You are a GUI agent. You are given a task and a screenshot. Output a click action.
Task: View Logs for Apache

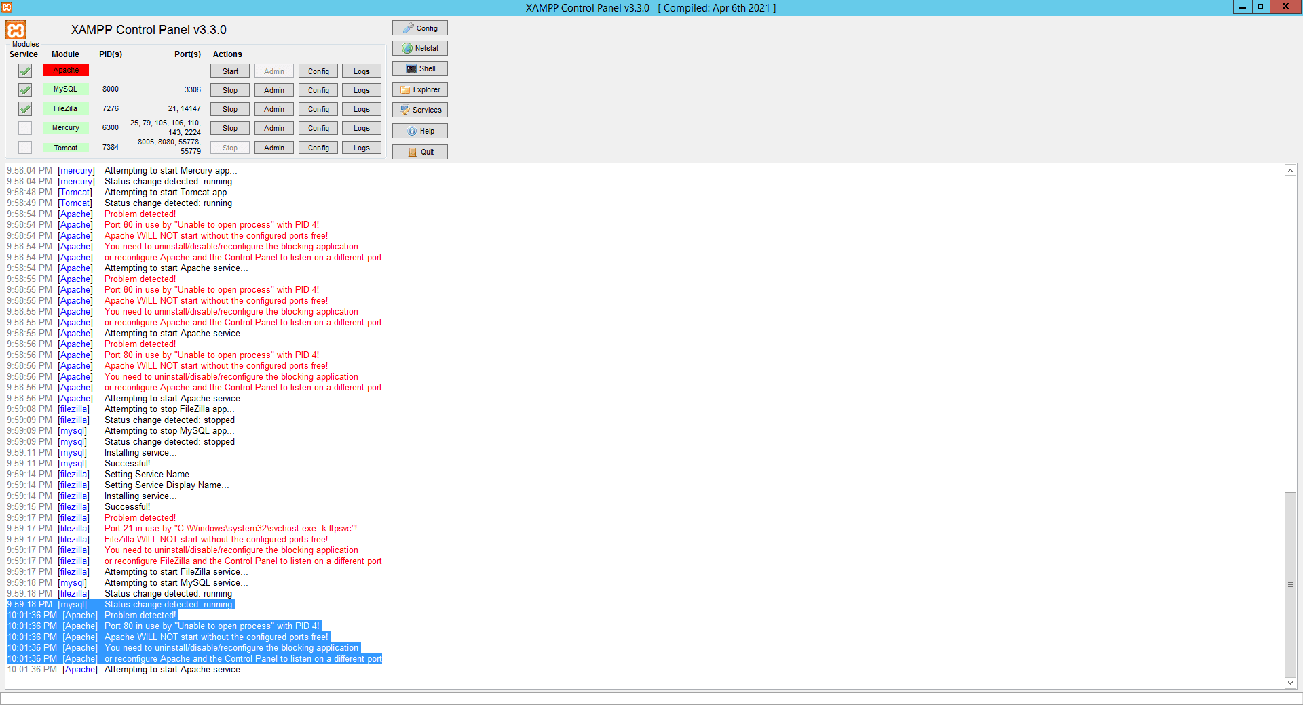pos(362,71)
